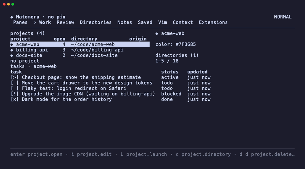Click the no pin label in the header
Image resolution: width=305 pixels, height=169 pixels.
pos(56,17)
